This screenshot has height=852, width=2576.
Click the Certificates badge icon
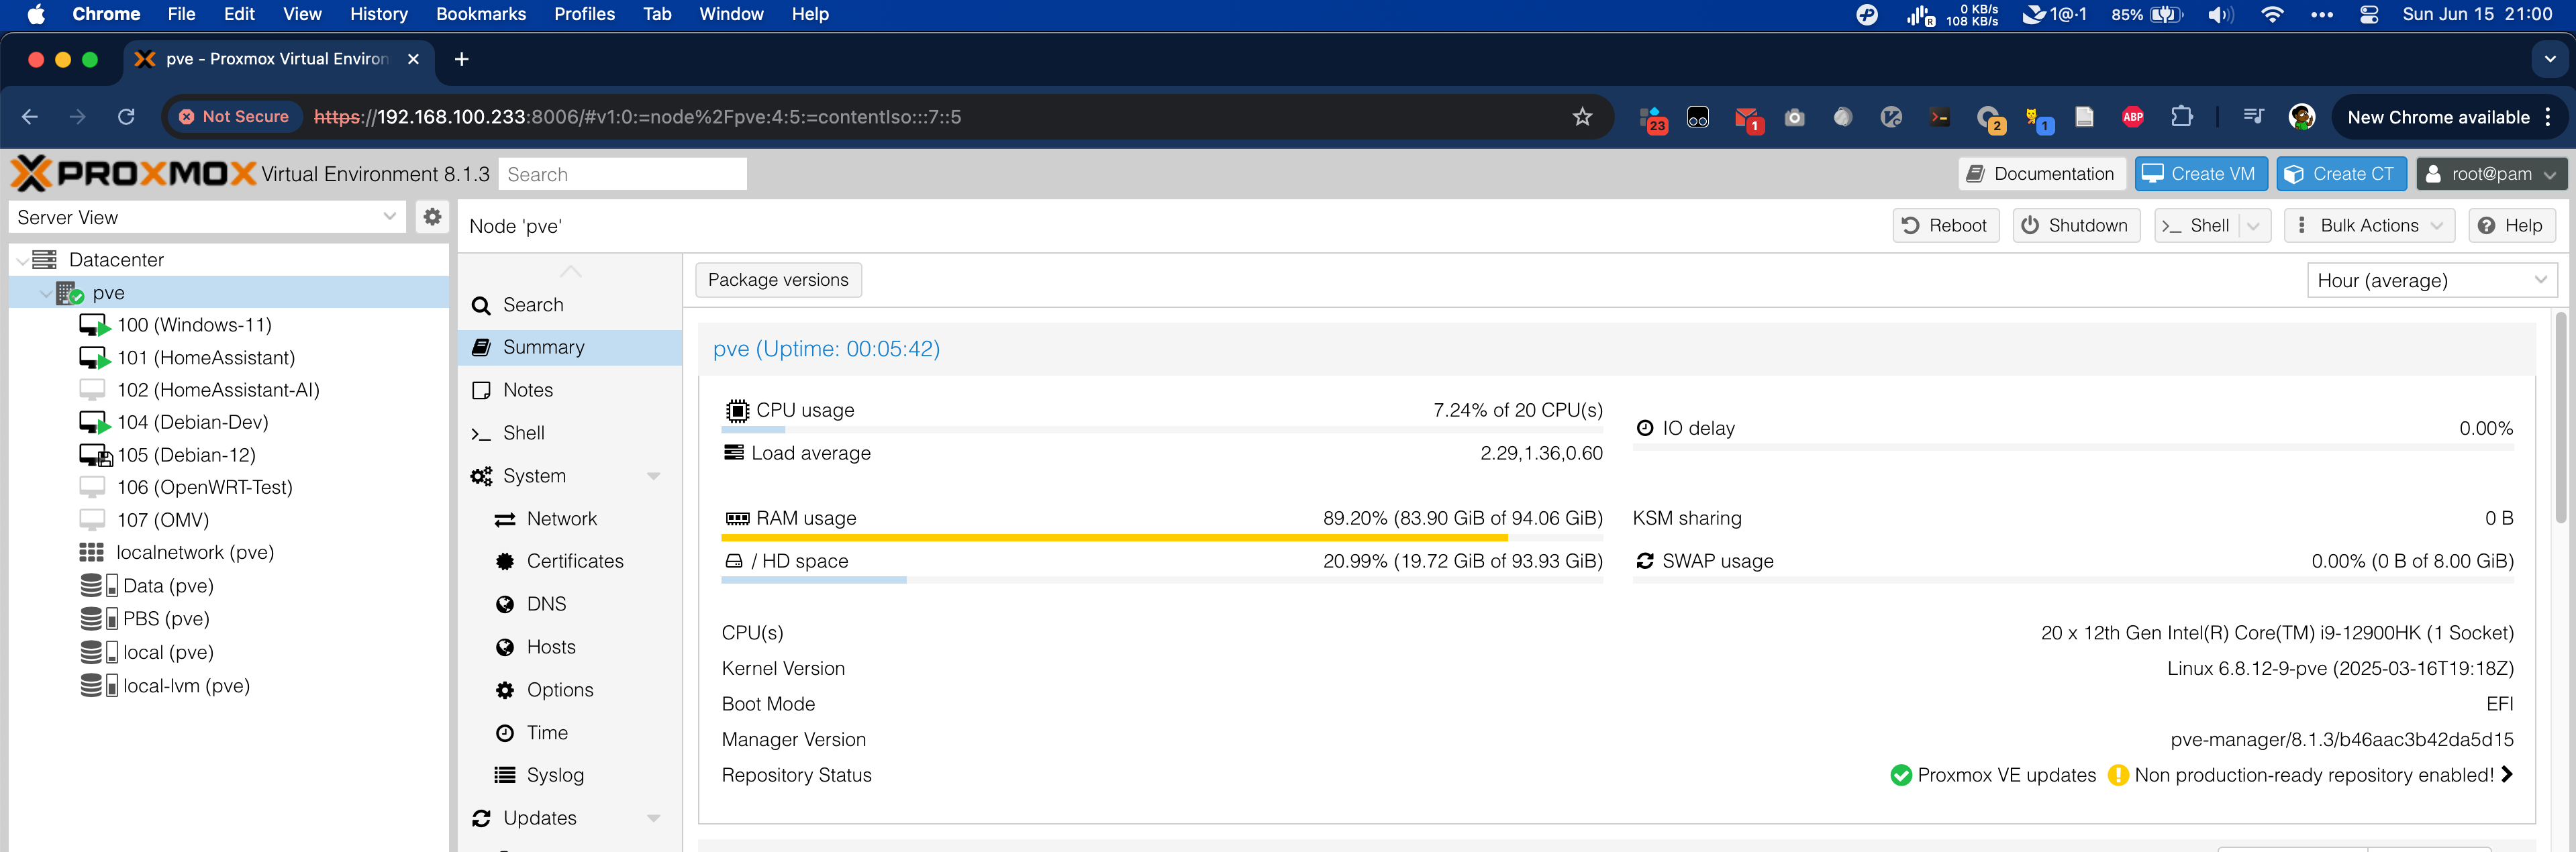point(505,562)
